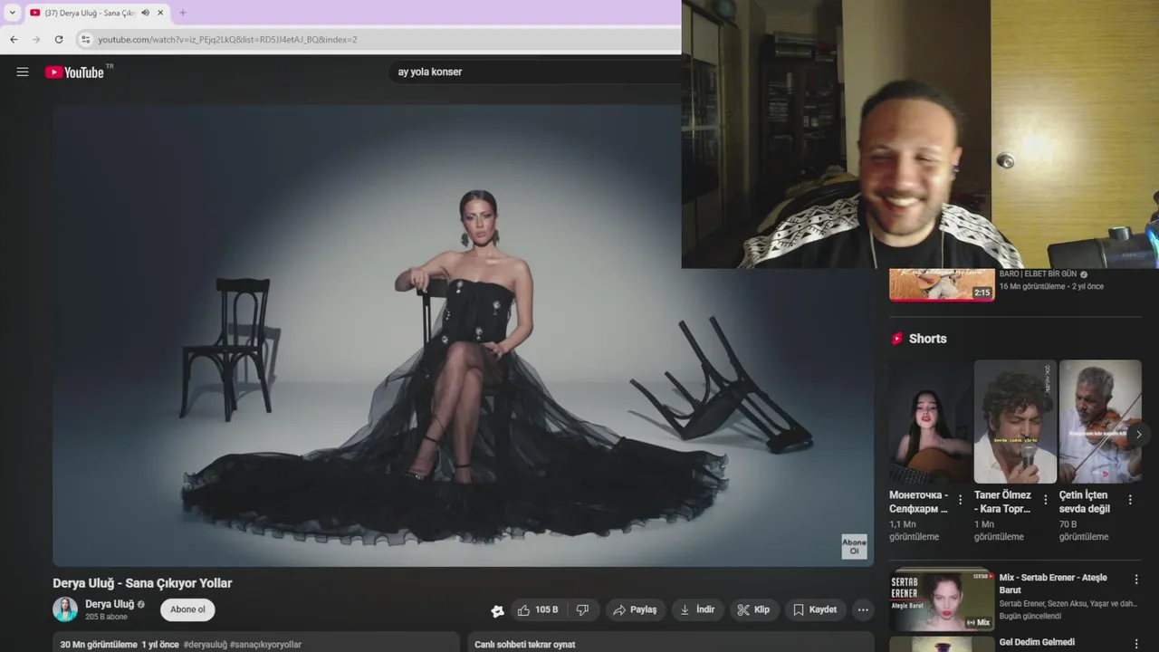Open the 2:15 duration video thumbnail

(942, 284)
